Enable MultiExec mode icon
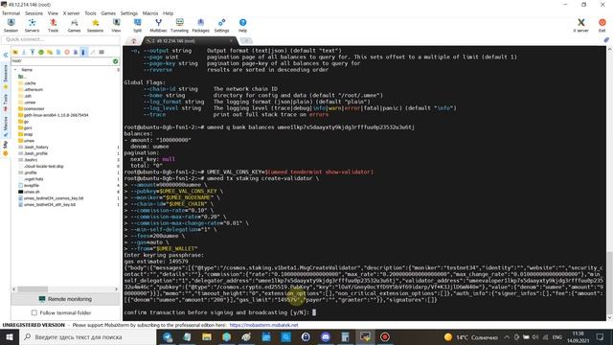613x345 pixels. [x=158, y=26]
